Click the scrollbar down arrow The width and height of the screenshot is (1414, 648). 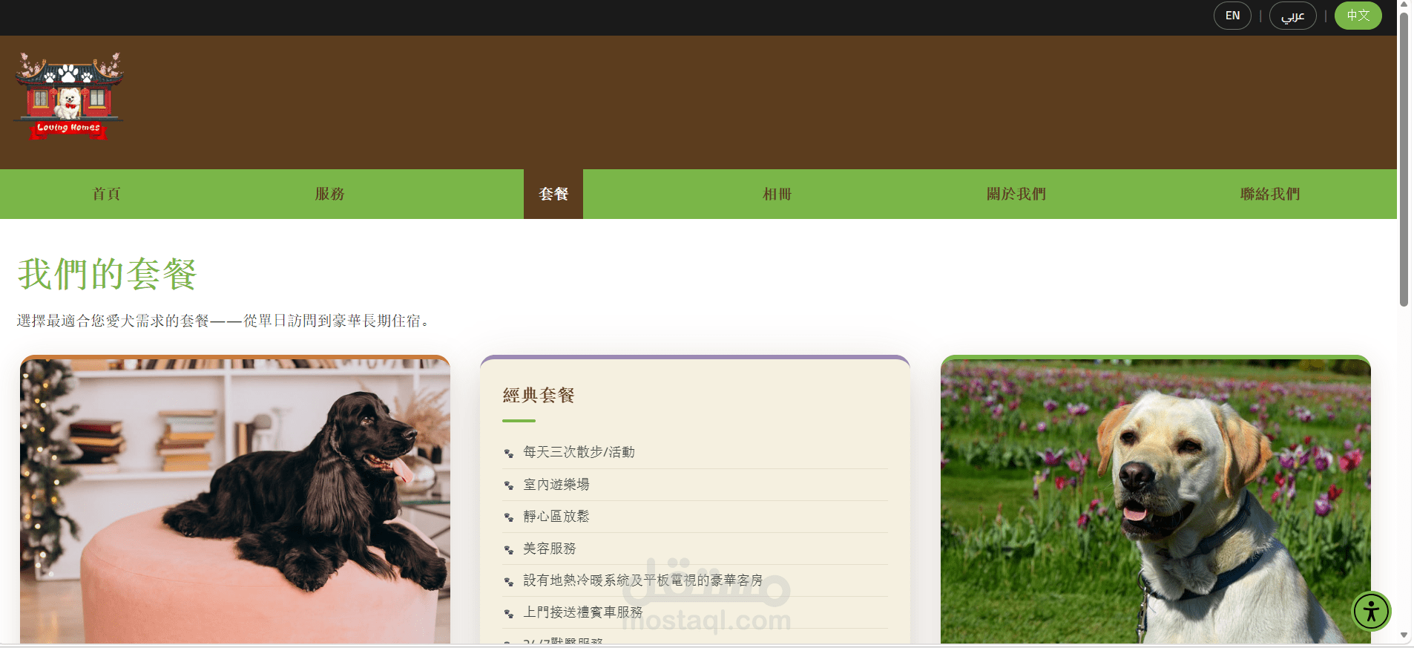click(1404, 635)
